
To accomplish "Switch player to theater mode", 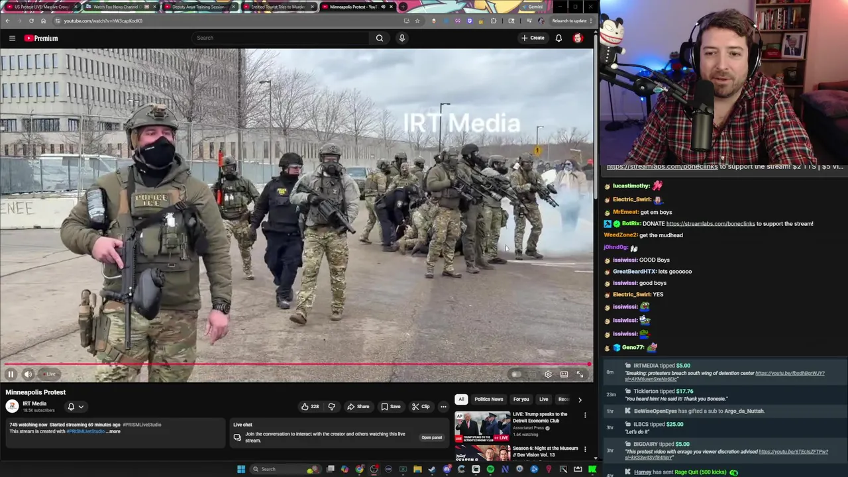I will (x=564, y=374).
